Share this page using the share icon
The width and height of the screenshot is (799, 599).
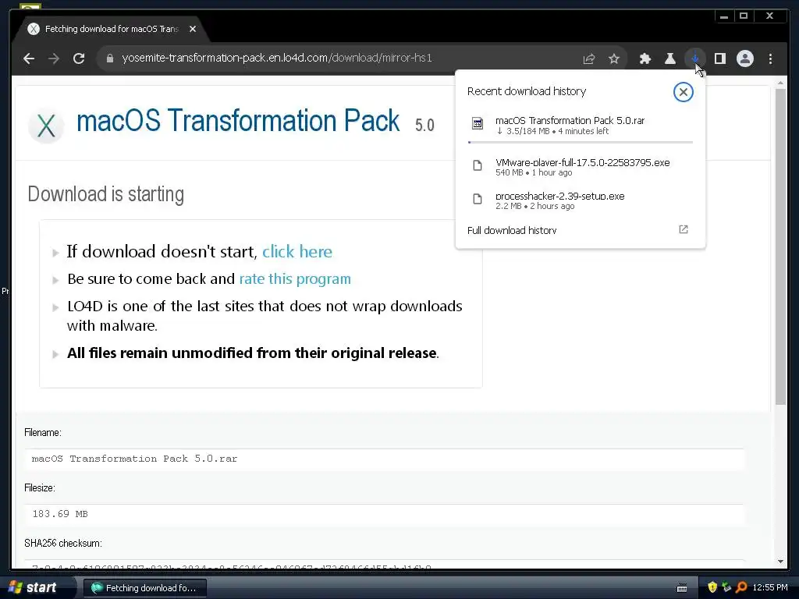589,58
